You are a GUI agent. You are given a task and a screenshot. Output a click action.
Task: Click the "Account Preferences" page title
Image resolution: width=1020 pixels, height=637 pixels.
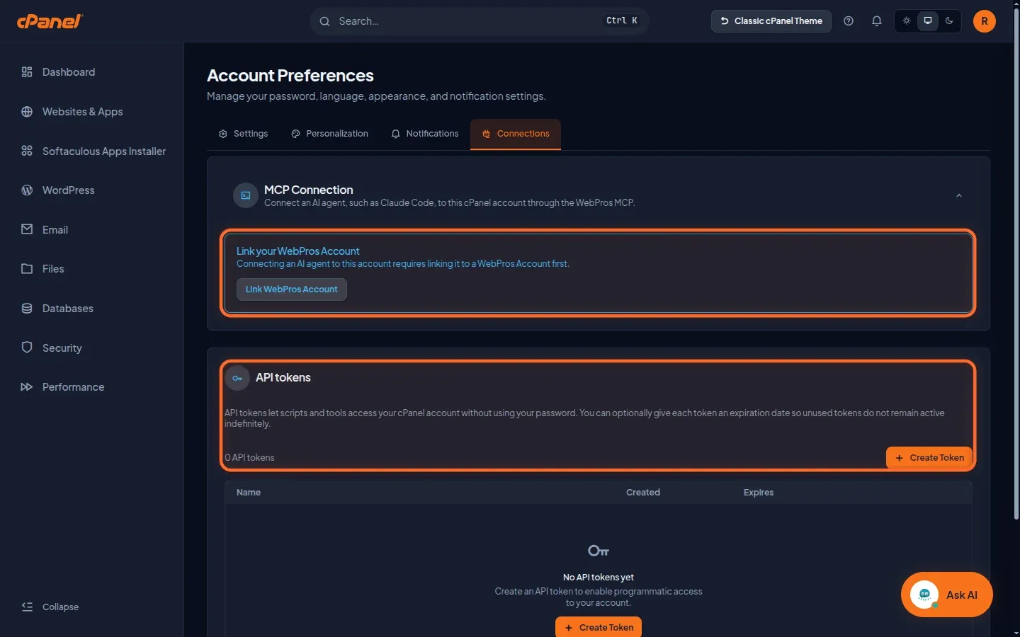[x=290, y=76]
